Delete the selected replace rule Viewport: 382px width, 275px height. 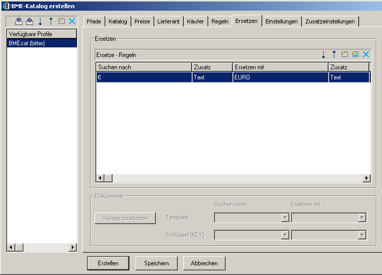366,54
